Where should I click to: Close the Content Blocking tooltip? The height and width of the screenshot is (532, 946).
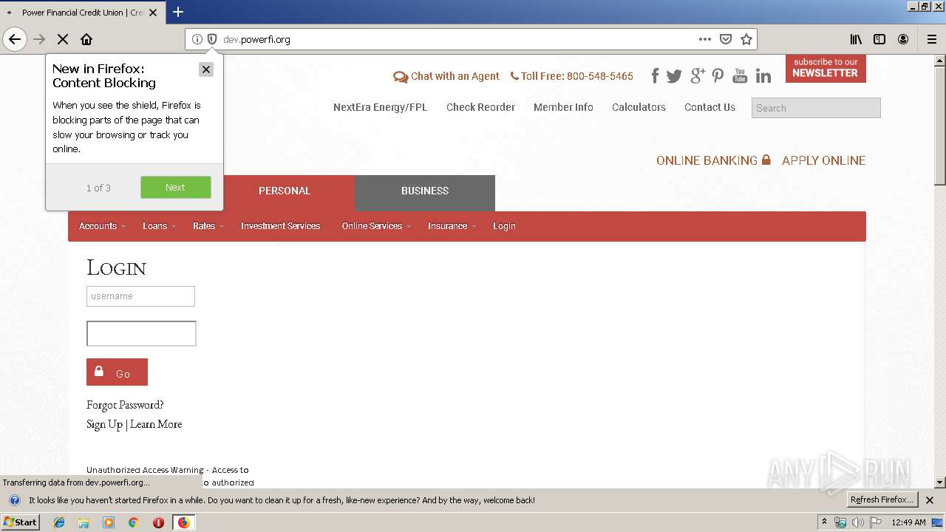click(206, 69)
